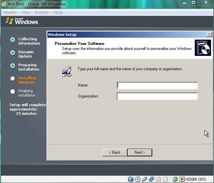Click the 33 minutes remaining text
The width and height of the screenshot is (214, 183).
click(x=26, y=113)
